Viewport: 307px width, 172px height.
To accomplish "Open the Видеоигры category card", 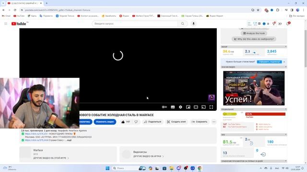I will 168,154.
